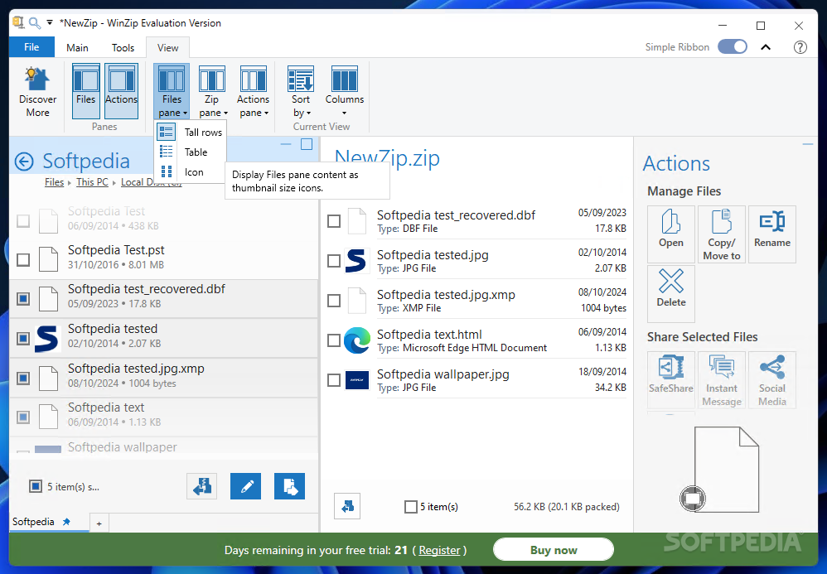
Task: Open the Actions pane layout dropdown
Action: [x=253, y=92]
